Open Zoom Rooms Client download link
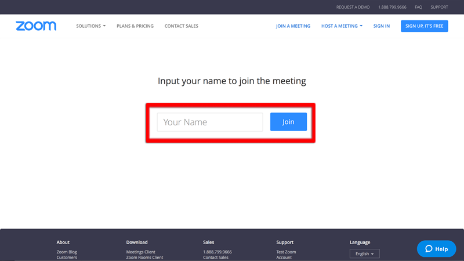 tap(144, 258)
